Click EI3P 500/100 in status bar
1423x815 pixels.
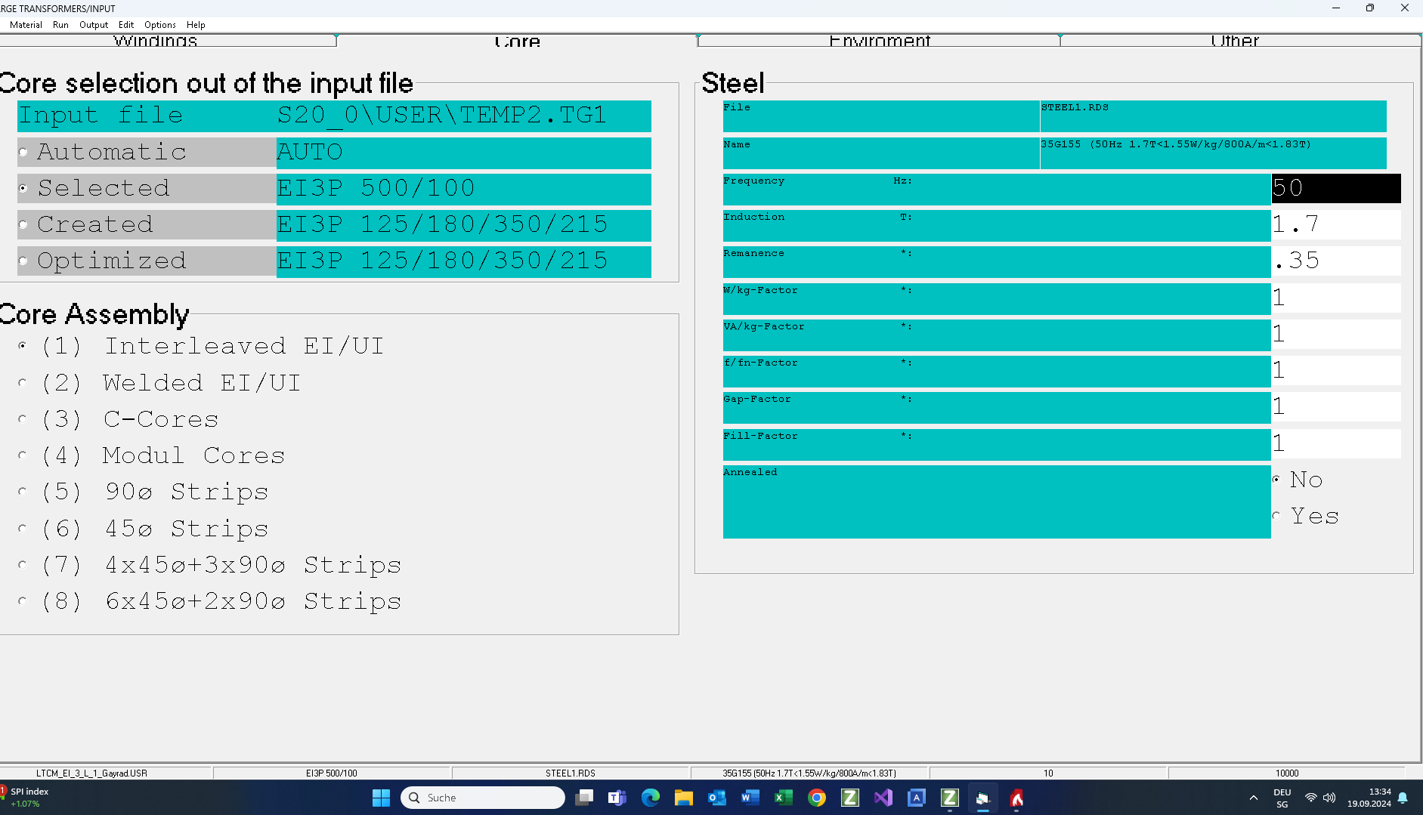click(x=332, y=773)
